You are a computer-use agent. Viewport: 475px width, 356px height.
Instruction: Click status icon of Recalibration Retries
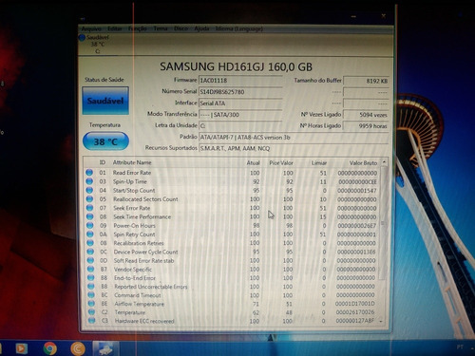click(x=90, y=243)
